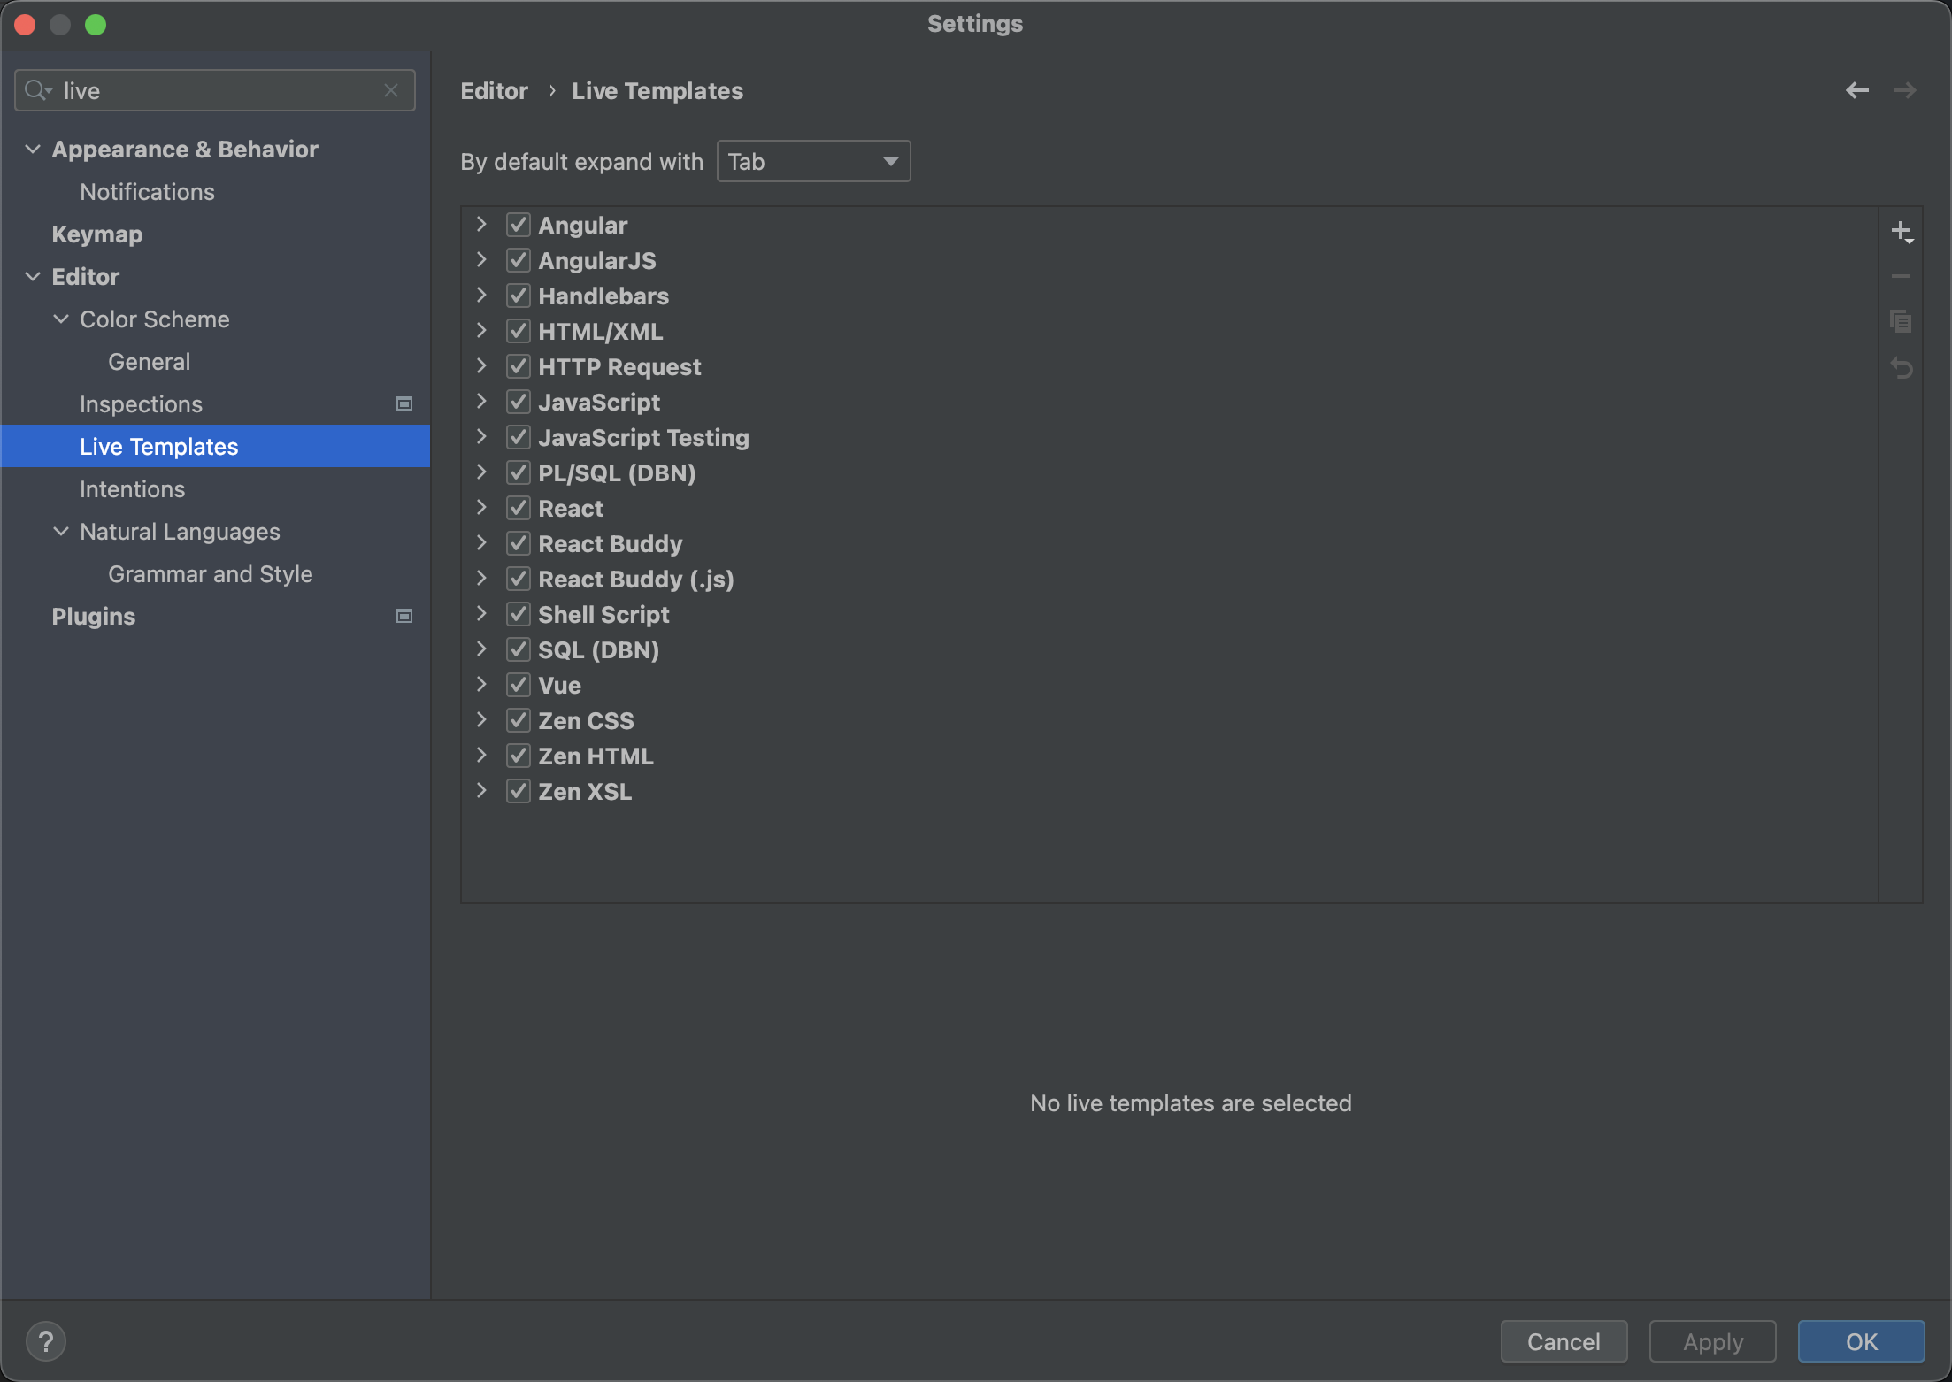Open the expand with Tab dropdown

tap(812, 161)
